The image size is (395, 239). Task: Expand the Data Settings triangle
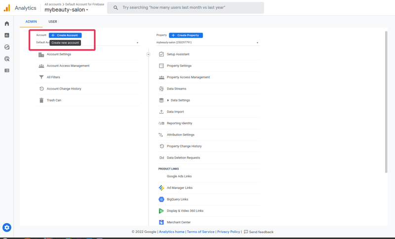pos(168,100)
